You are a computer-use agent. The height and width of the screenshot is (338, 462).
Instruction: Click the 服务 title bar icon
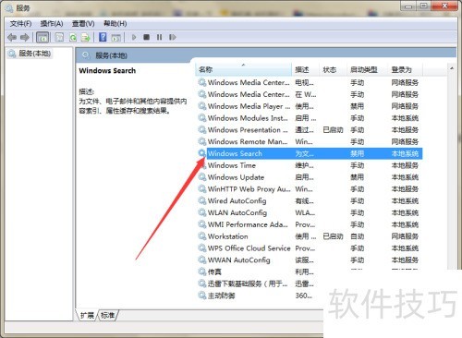pyautogui.click(x=9, y=8)
